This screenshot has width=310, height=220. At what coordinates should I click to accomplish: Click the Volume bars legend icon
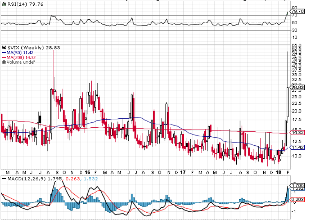(4, 62)
